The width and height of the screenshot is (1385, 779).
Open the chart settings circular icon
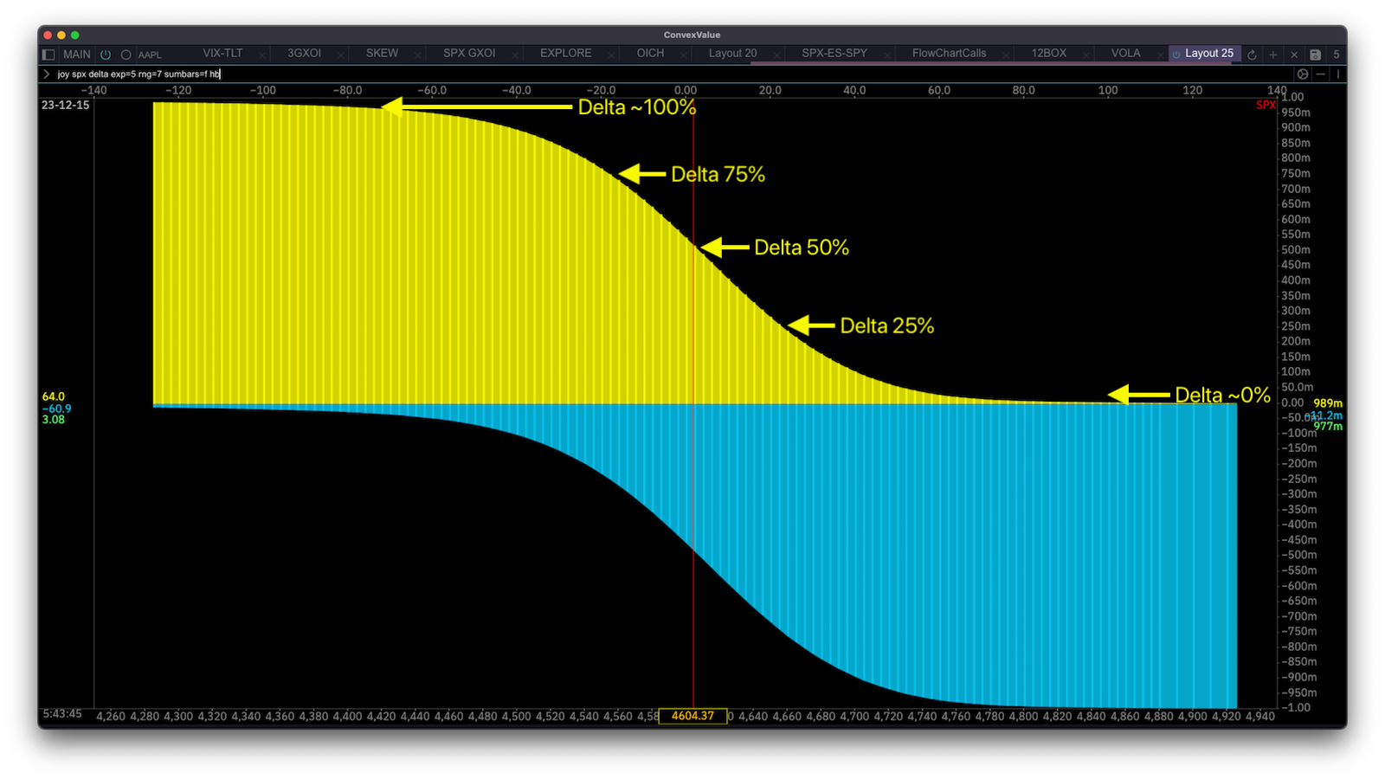coord(1303,74)
